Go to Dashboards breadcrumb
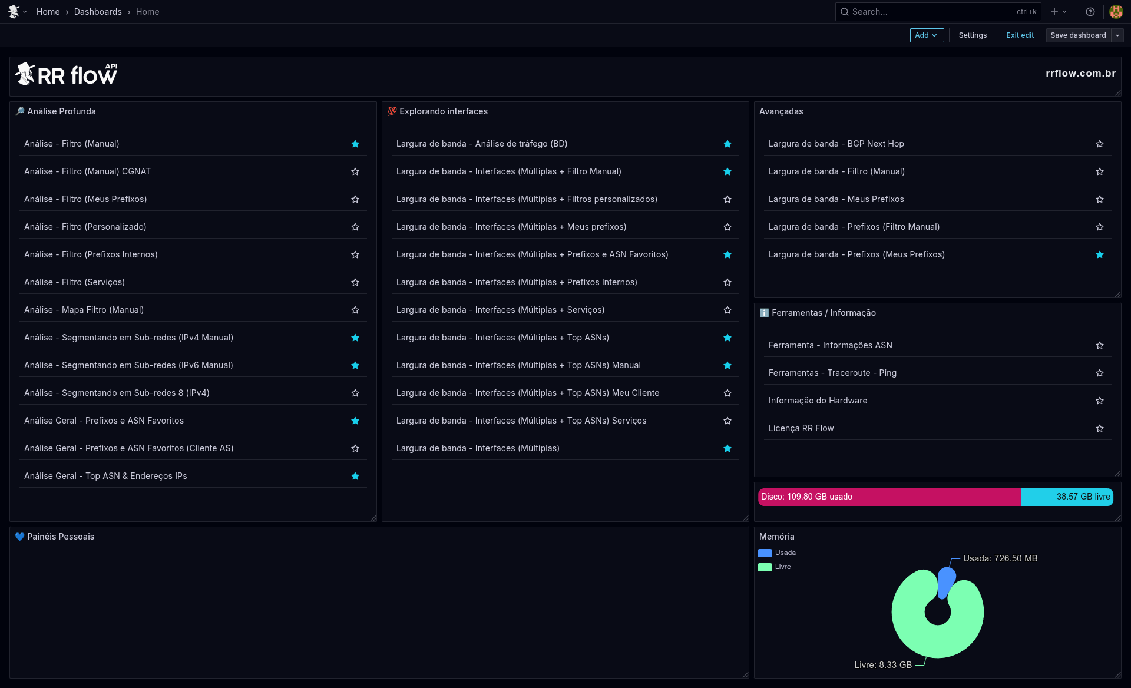1131x688 pixels. [98, 12]
